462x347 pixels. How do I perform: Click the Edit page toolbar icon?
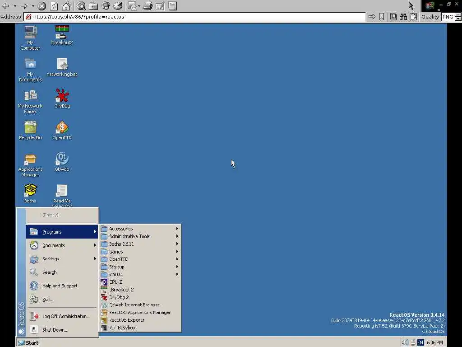point(160,5)
